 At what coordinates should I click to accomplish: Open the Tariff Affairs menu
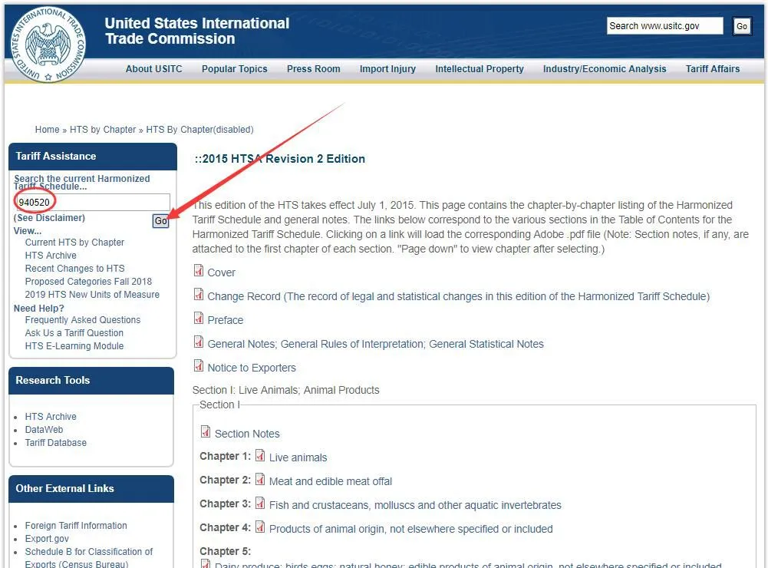[x=713, y=69]
